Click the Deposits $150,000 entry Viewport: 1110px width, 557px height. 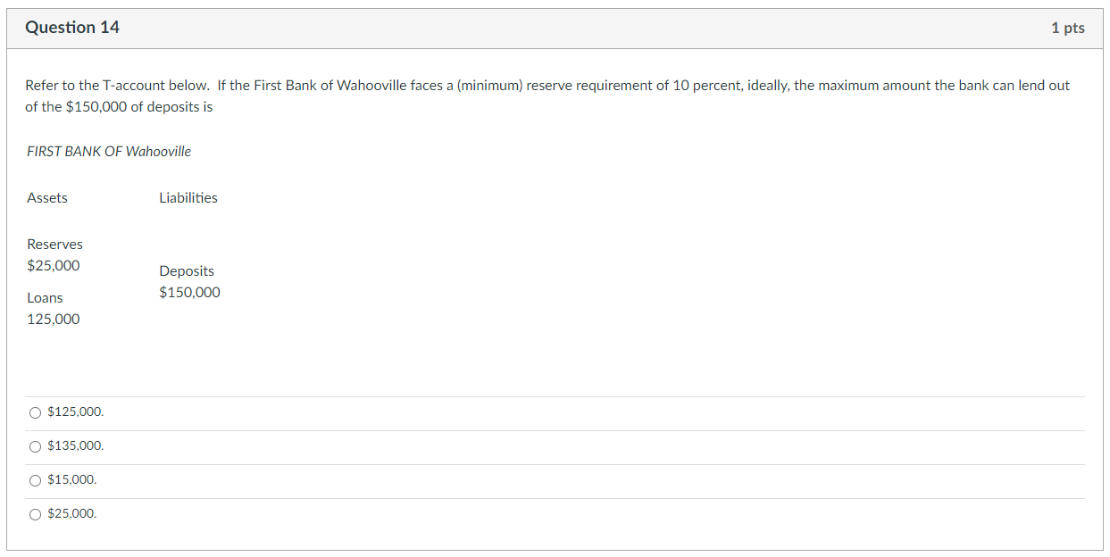(x=189, y=281)
